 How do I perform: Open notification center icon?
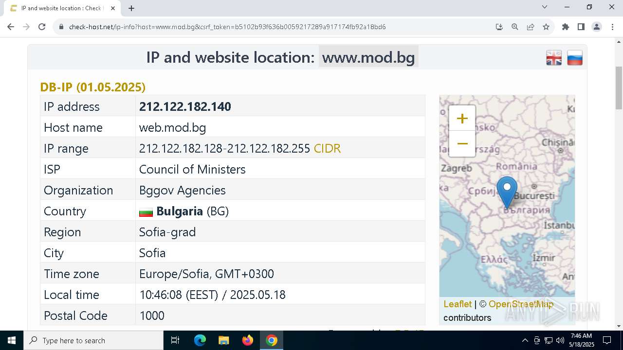tap(607, 340)
